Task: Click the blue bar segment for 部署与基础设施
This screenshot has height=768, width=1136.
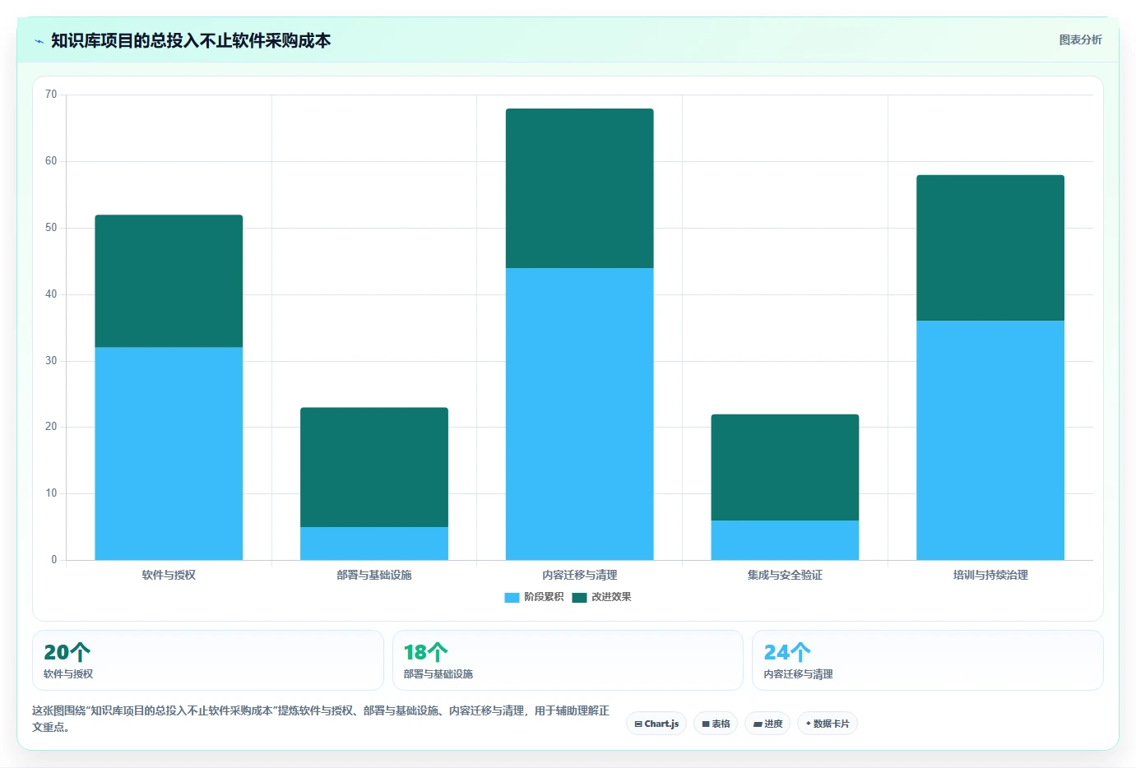Action: coord(374,544)
